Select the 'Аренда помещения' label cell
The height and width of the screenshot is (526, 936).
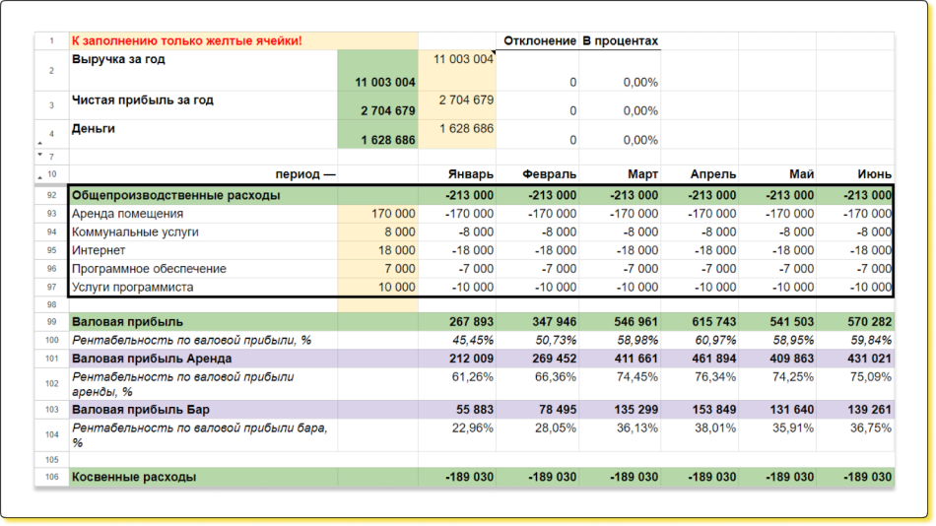(x=203, y=214)
